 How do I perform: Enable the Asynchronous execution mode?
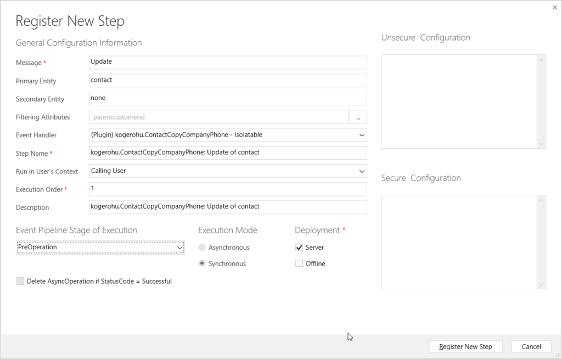pyautogui.click(x=202, y=247)
